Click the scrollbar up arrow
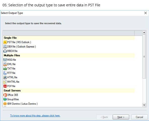The image size is (149, 121). [x=144, y=33]
